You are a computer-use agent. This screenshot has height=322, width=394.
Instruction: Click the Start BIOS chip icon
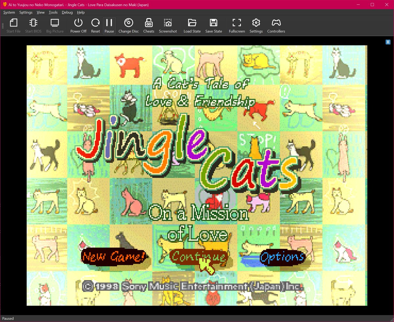[33, 26]
